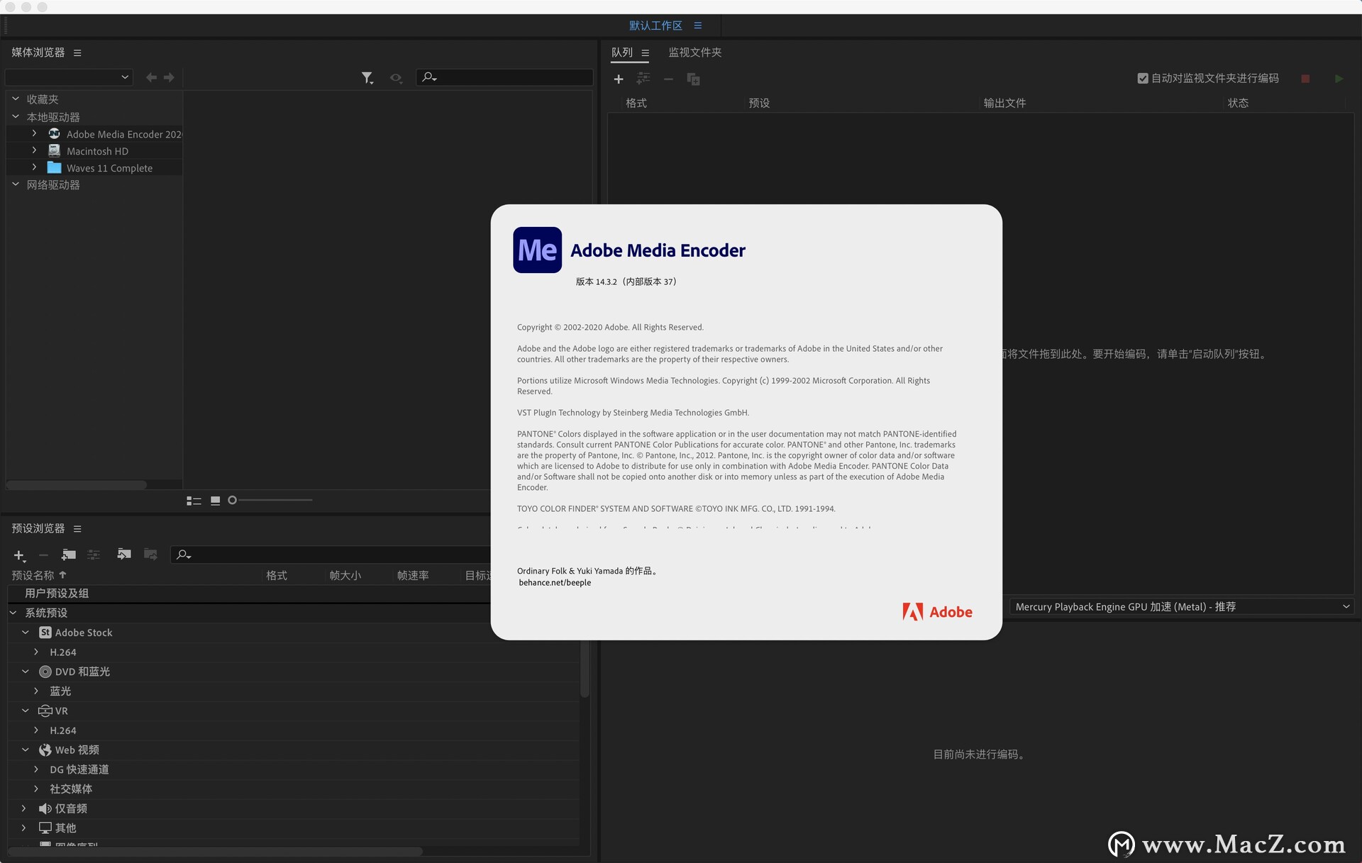This screenshot has width=1362, height=863.
Task: Click the Delete Preset minus icon
Action: tap(43, 555)
